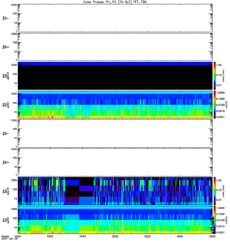Select the "0400" time axis label

click(x=17, y=236)
